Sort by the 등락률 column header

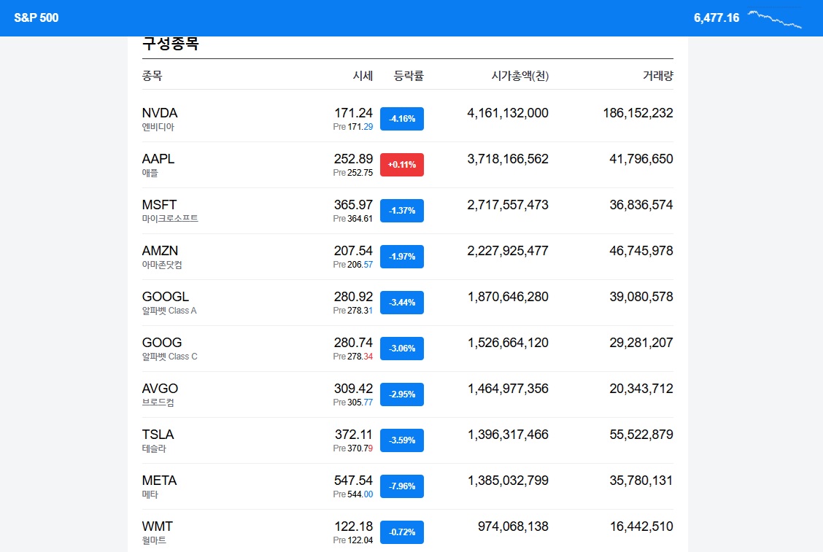pos(409,76)
